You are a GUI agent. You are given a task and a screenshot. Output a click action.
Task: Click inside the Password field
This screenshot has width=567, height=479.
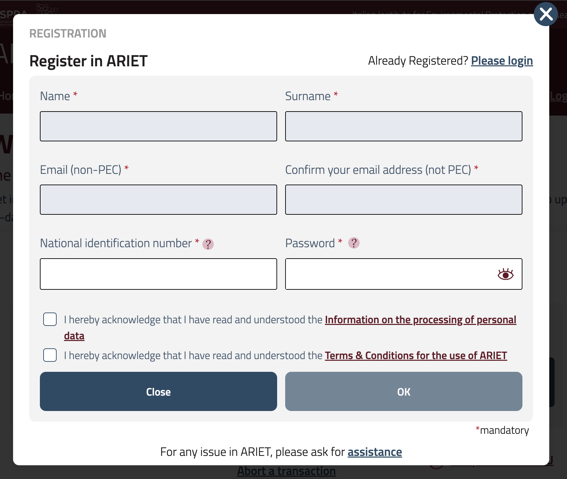pos(385,274)
